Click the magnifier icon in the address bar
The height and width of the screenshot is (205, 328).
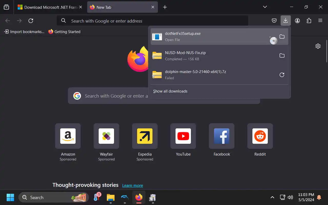[x=64, y=21]
